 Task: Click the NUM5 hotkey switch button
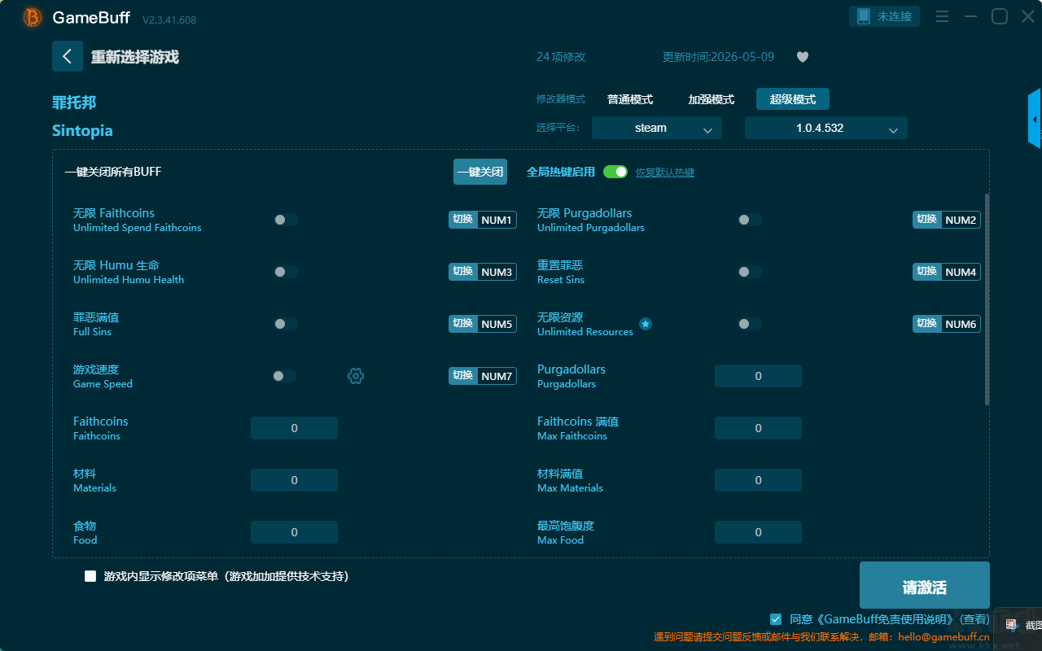(x=483, y=324)
